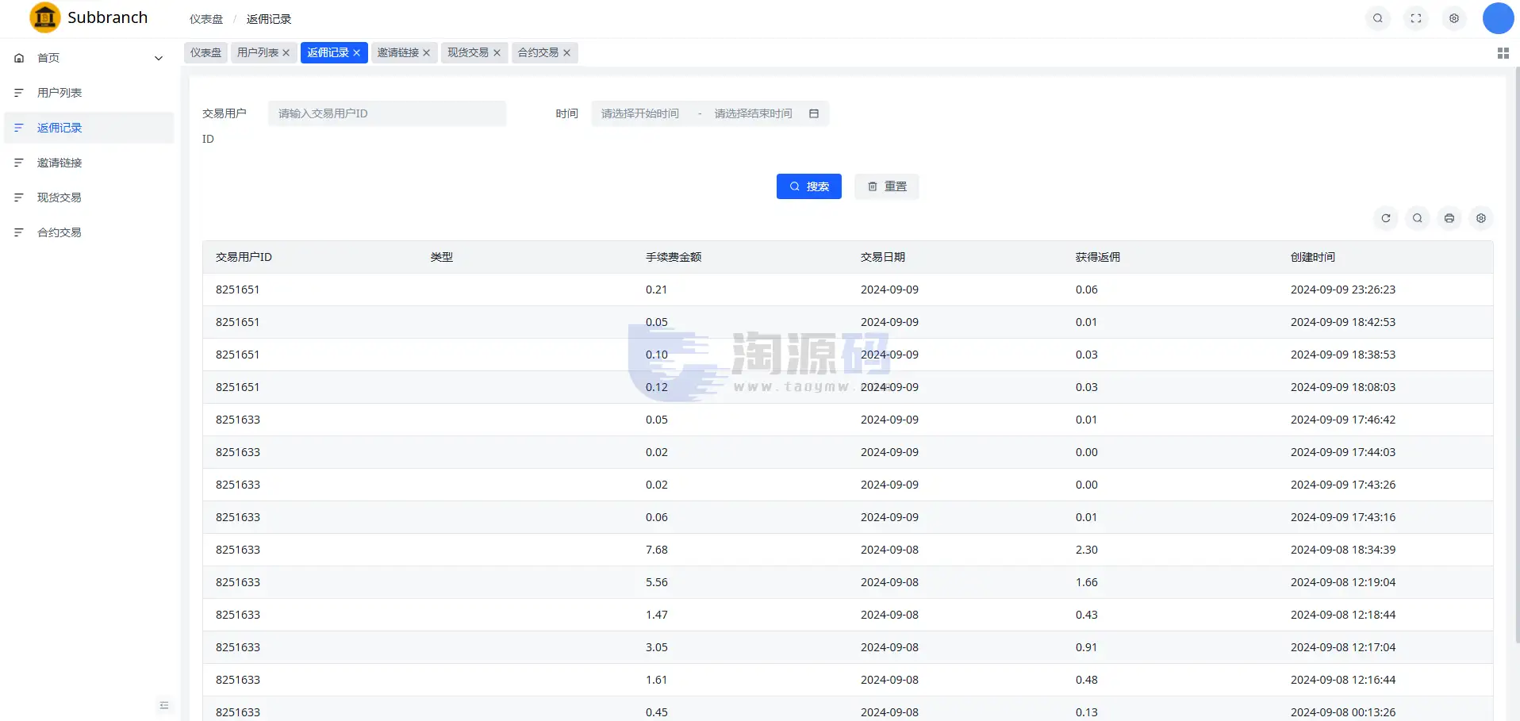Open the header settings gear

coord(1454,18)
